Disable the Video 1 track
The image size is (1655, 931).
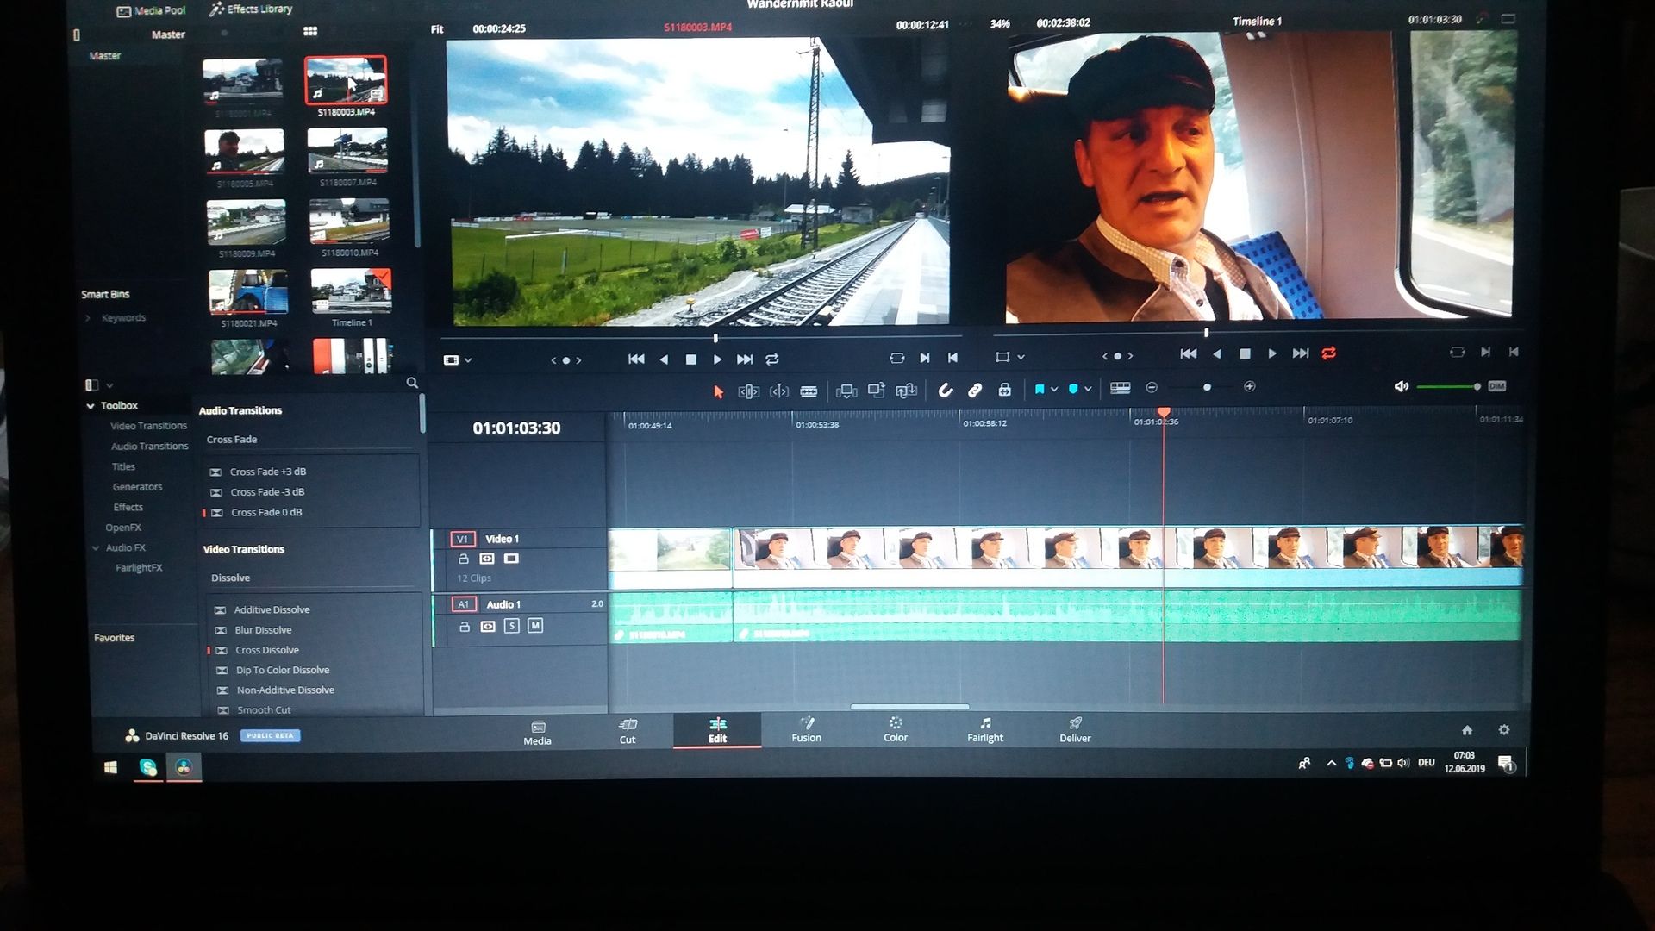tap(511, 559)
